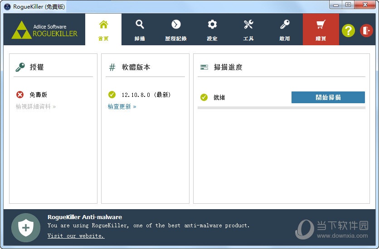Open the 檢視詳細資料 view details link
This screenshot has height=249, width=379.
pyautogui.click(x=36, y=106)
